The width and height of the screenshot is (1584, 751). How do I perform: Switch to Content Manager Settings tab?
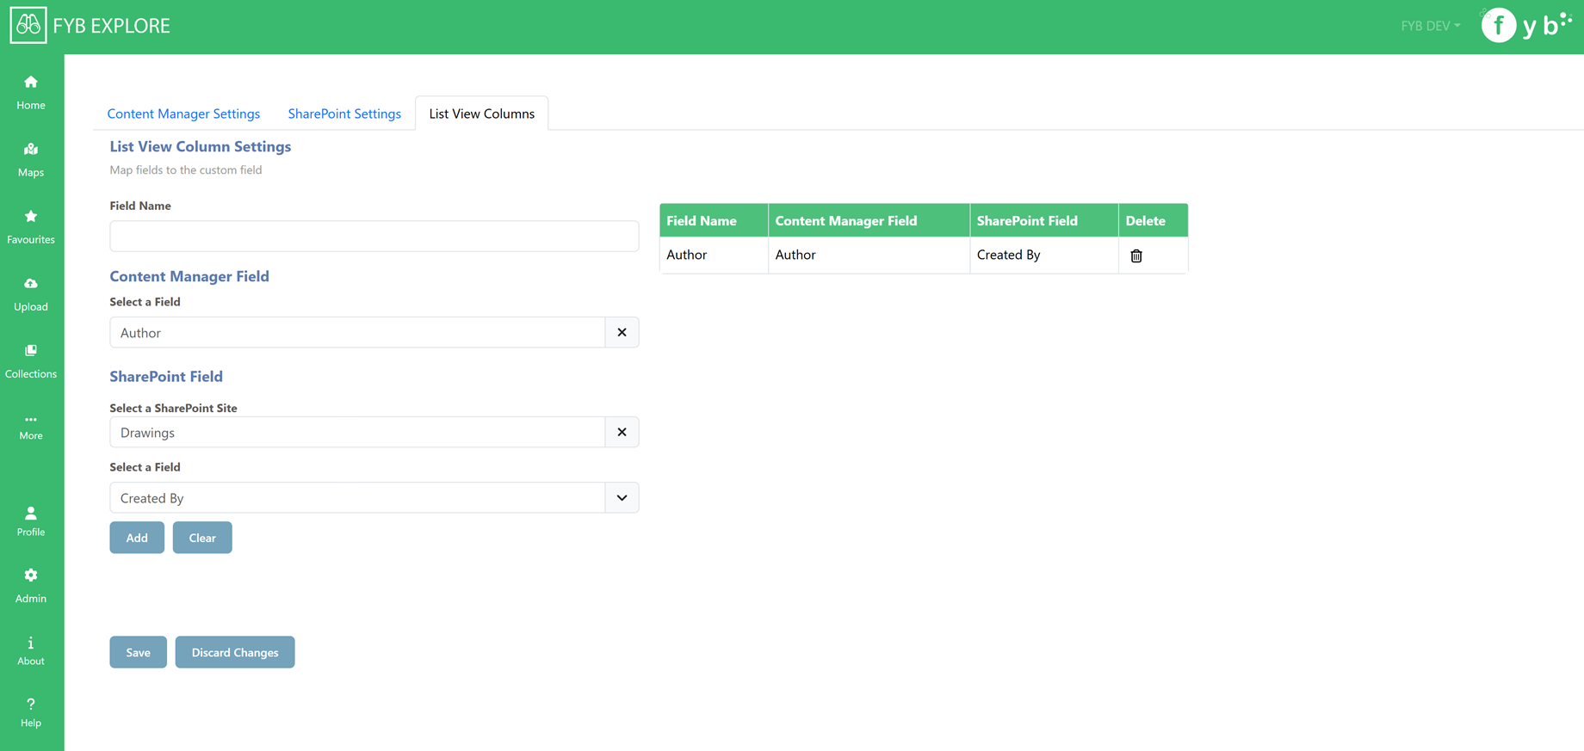click(x=183, y=114)
